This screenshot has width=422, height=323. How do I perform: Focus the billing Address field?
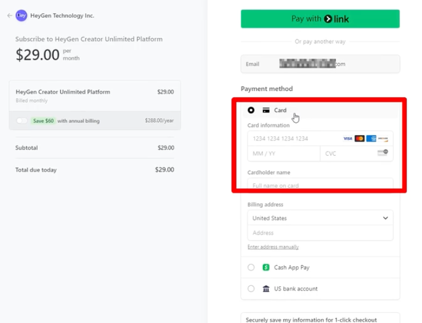click(x=320, y=232)
